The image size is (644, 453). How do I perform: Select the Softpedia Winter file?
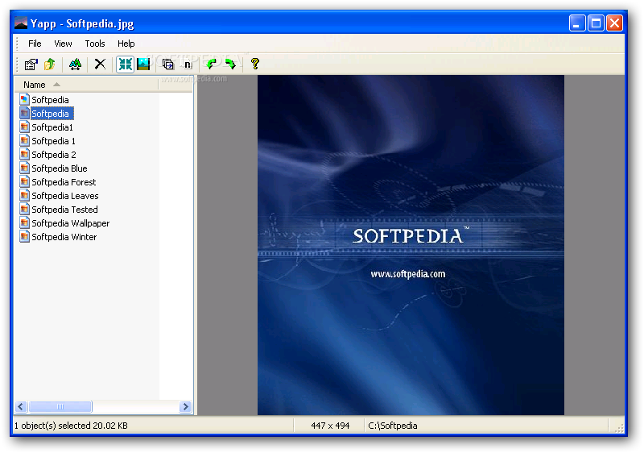(64, 237)
